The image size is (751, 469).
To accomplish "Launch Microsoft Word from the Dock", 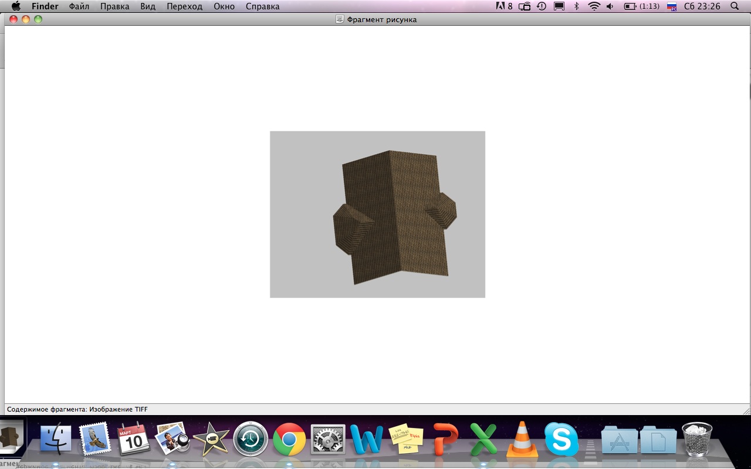I will [x=367, y=439].
